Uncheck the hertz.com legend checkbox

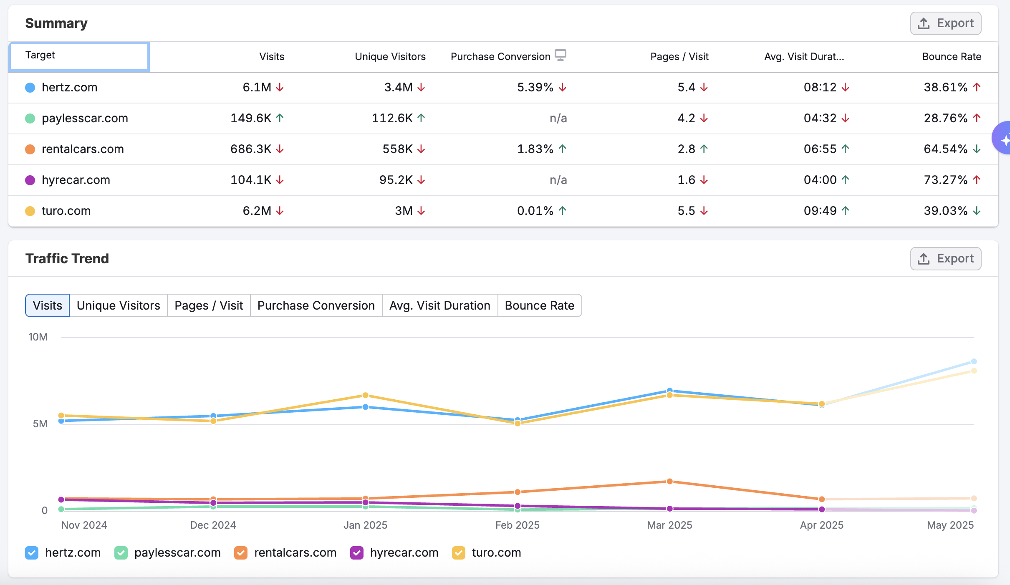tap(32, 553)
